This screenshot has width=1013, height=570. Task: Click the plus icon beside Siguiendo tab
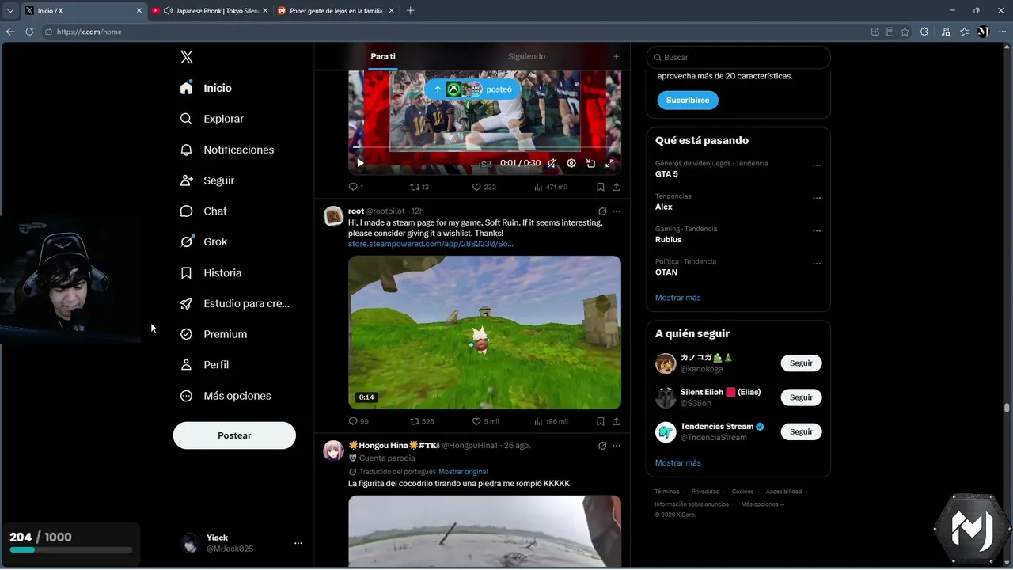(x=617, y=57)
